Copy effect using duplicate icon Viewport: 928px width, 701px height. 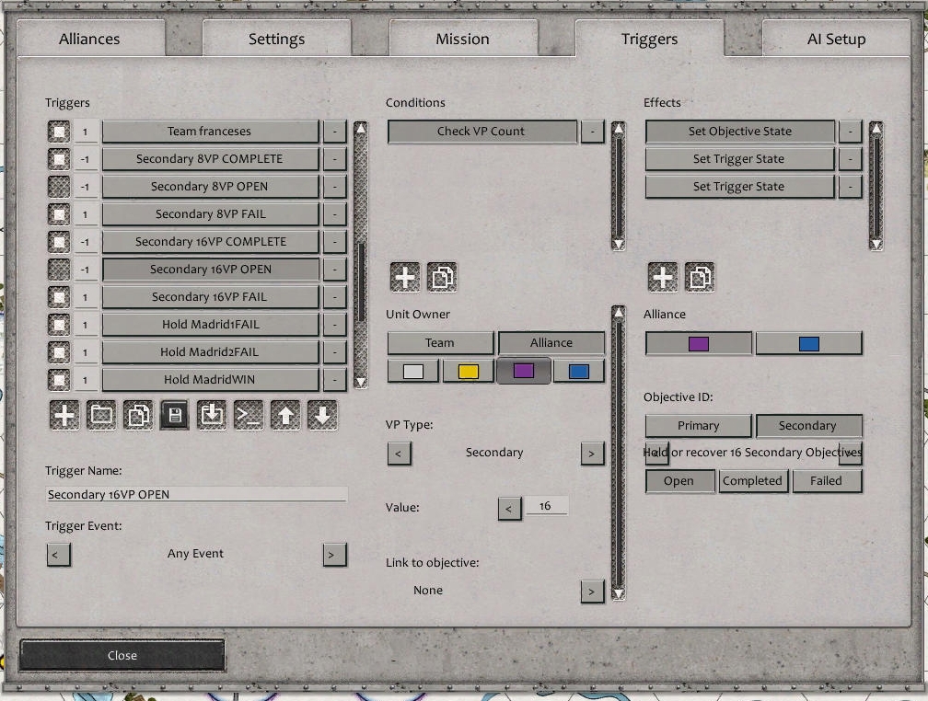click(700, 278)
